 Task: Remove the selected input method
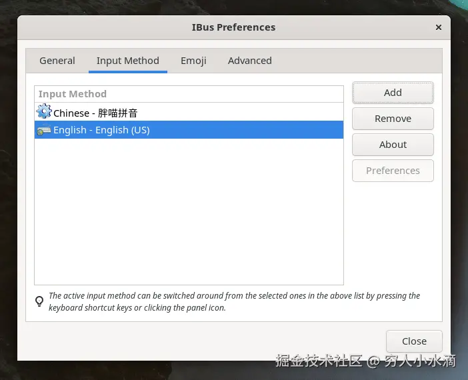[x=393, y=119]
